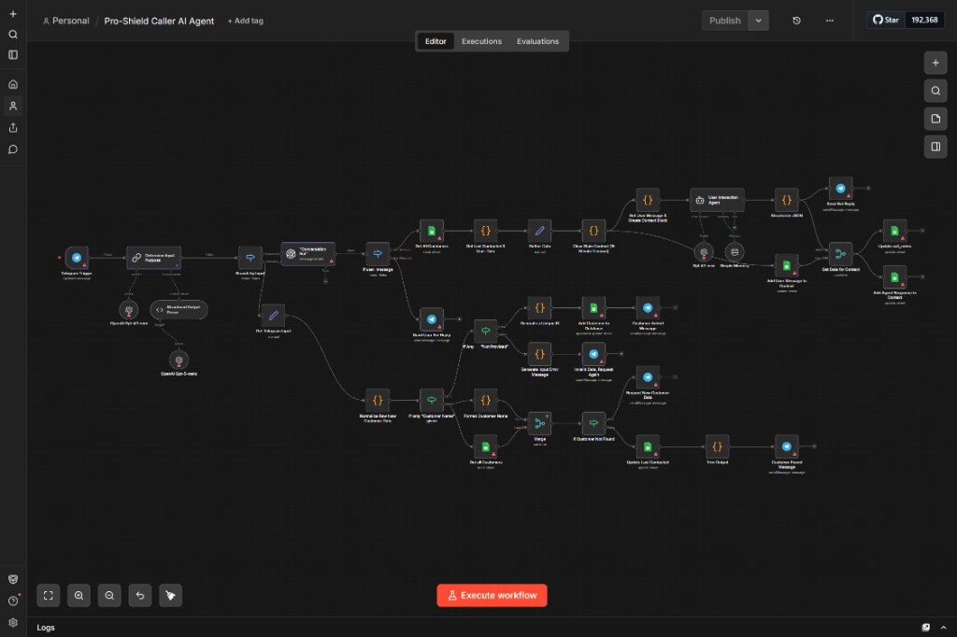Open the Update call_notes sheet node
Screen dimensions: 957x637
pyautogui.click(x=894, y=231)
